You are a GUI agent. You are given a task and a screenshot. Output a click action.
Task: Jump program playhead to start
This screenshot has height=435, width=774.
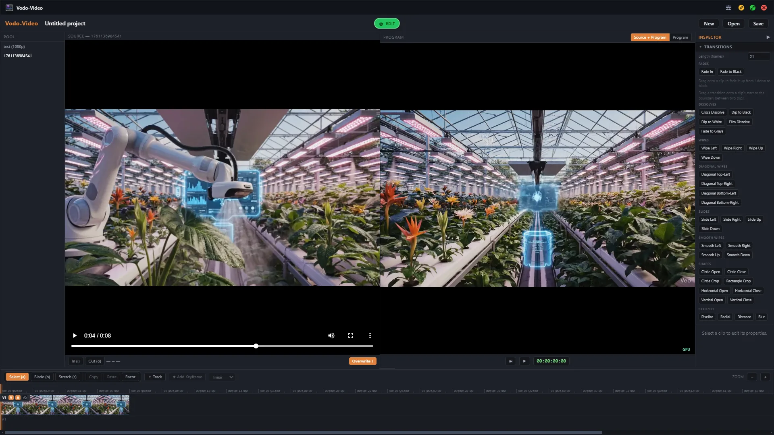(x=511, y=361)
